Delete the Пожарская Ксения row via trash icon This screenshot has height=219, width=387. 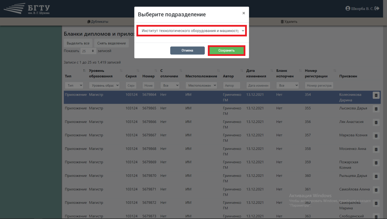point(376,163)
